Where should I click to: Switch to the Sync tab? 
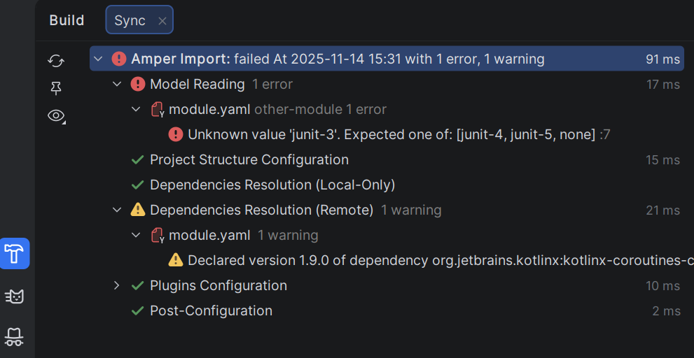[x=130, y=20]
